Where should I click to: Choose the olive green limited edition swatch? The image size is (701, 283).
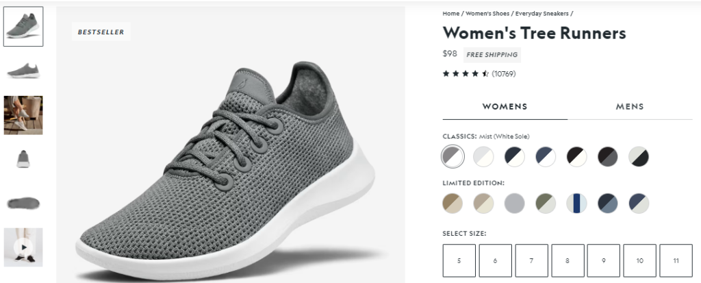coord(546,203)
